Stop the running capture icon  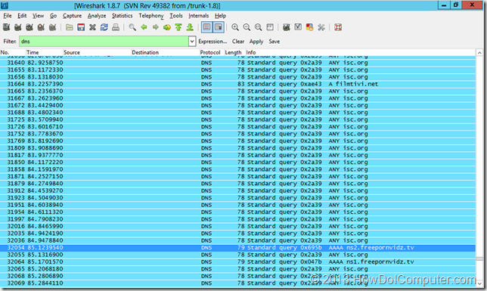point(41,27)
